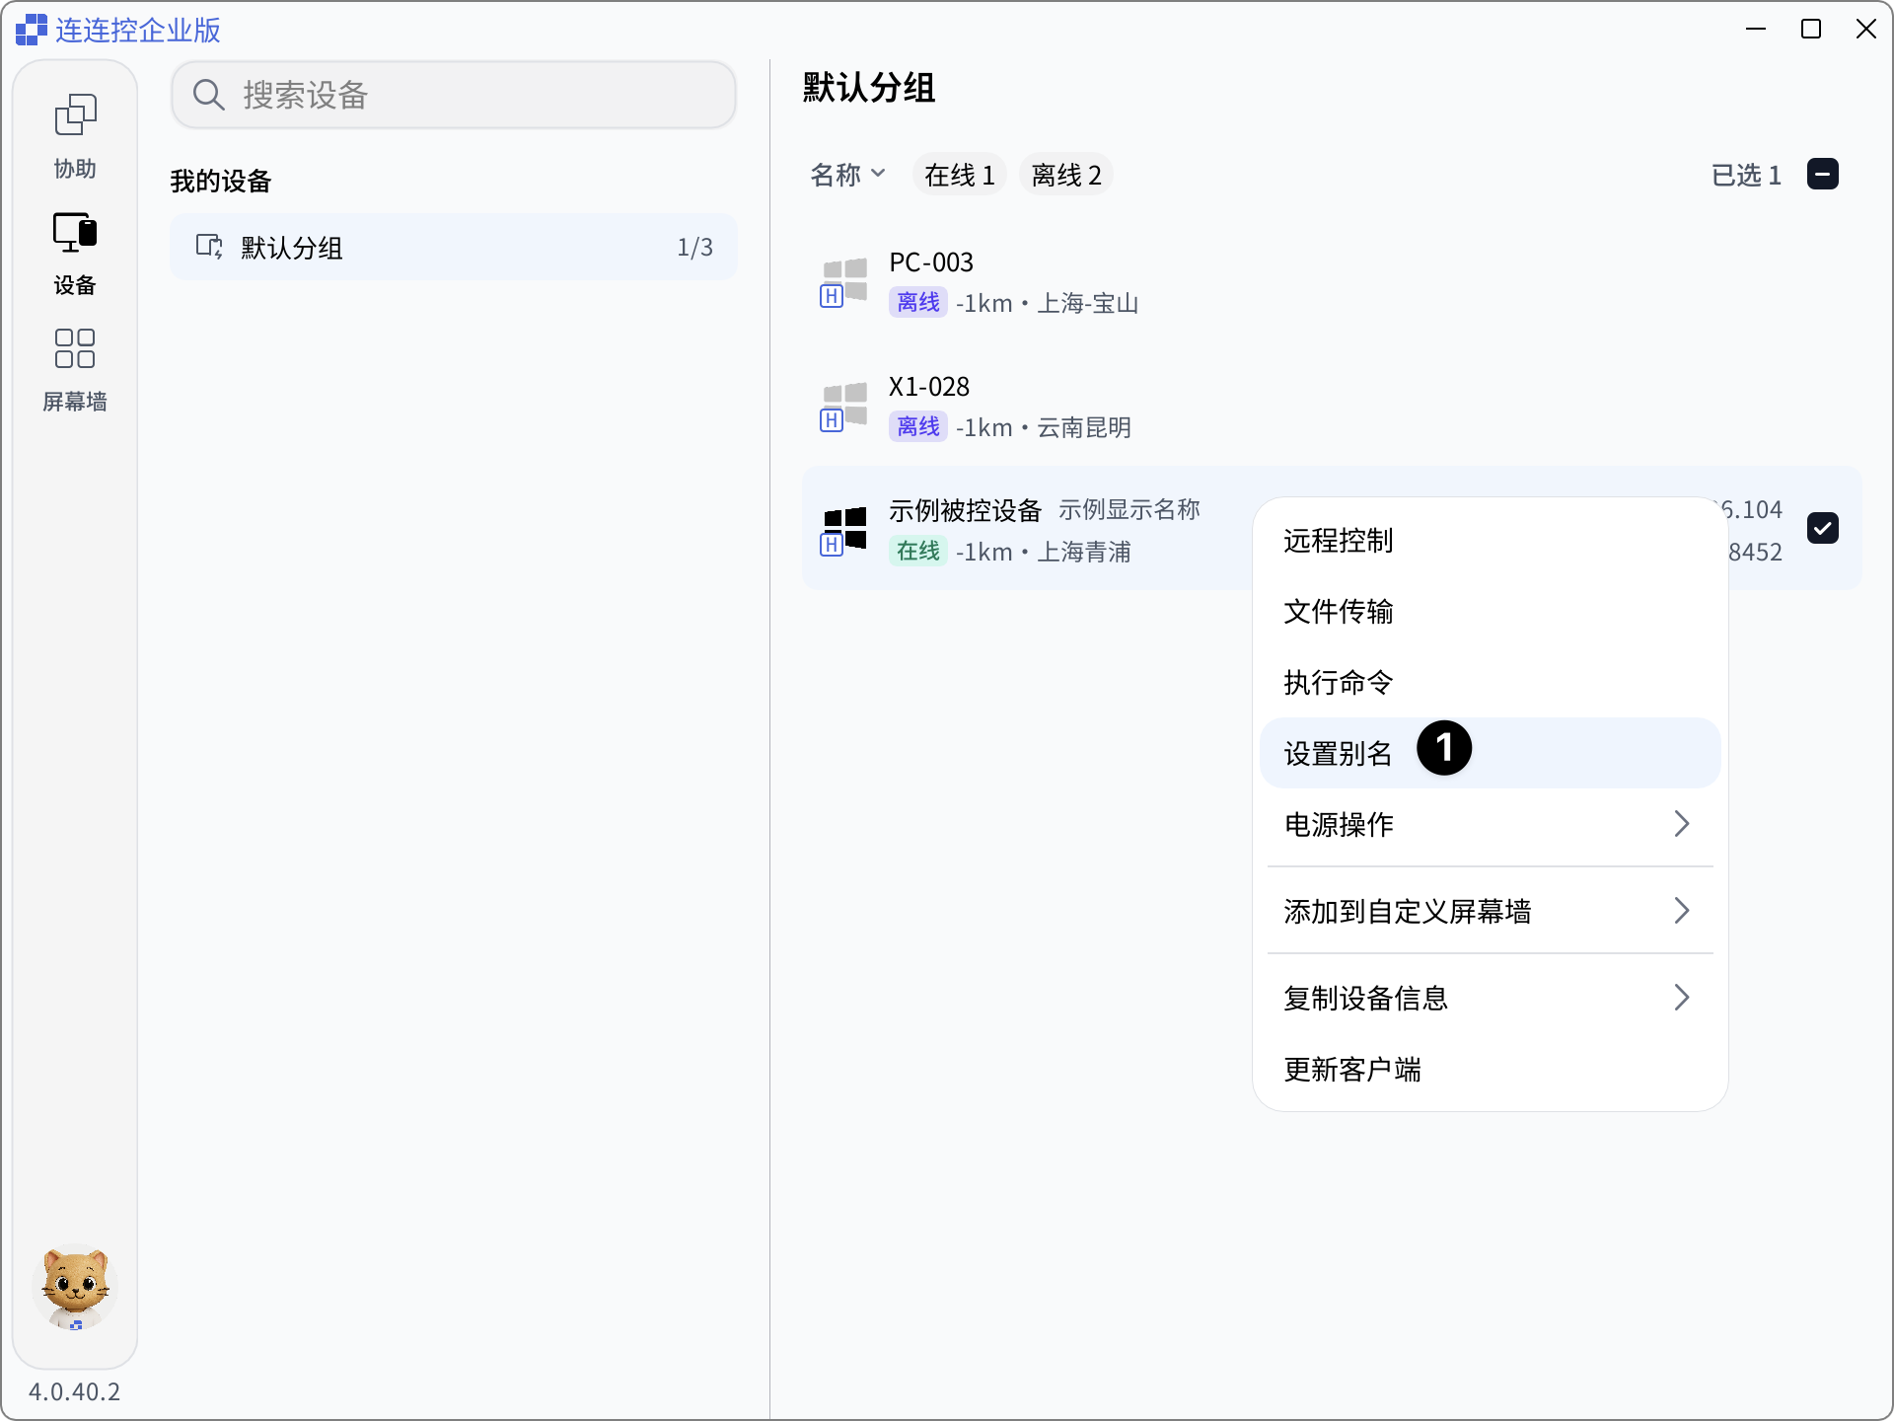The image size is (1894, 1421).
Task: Choose 设置别名 from the context menu
Action: tap(1490, 753)
